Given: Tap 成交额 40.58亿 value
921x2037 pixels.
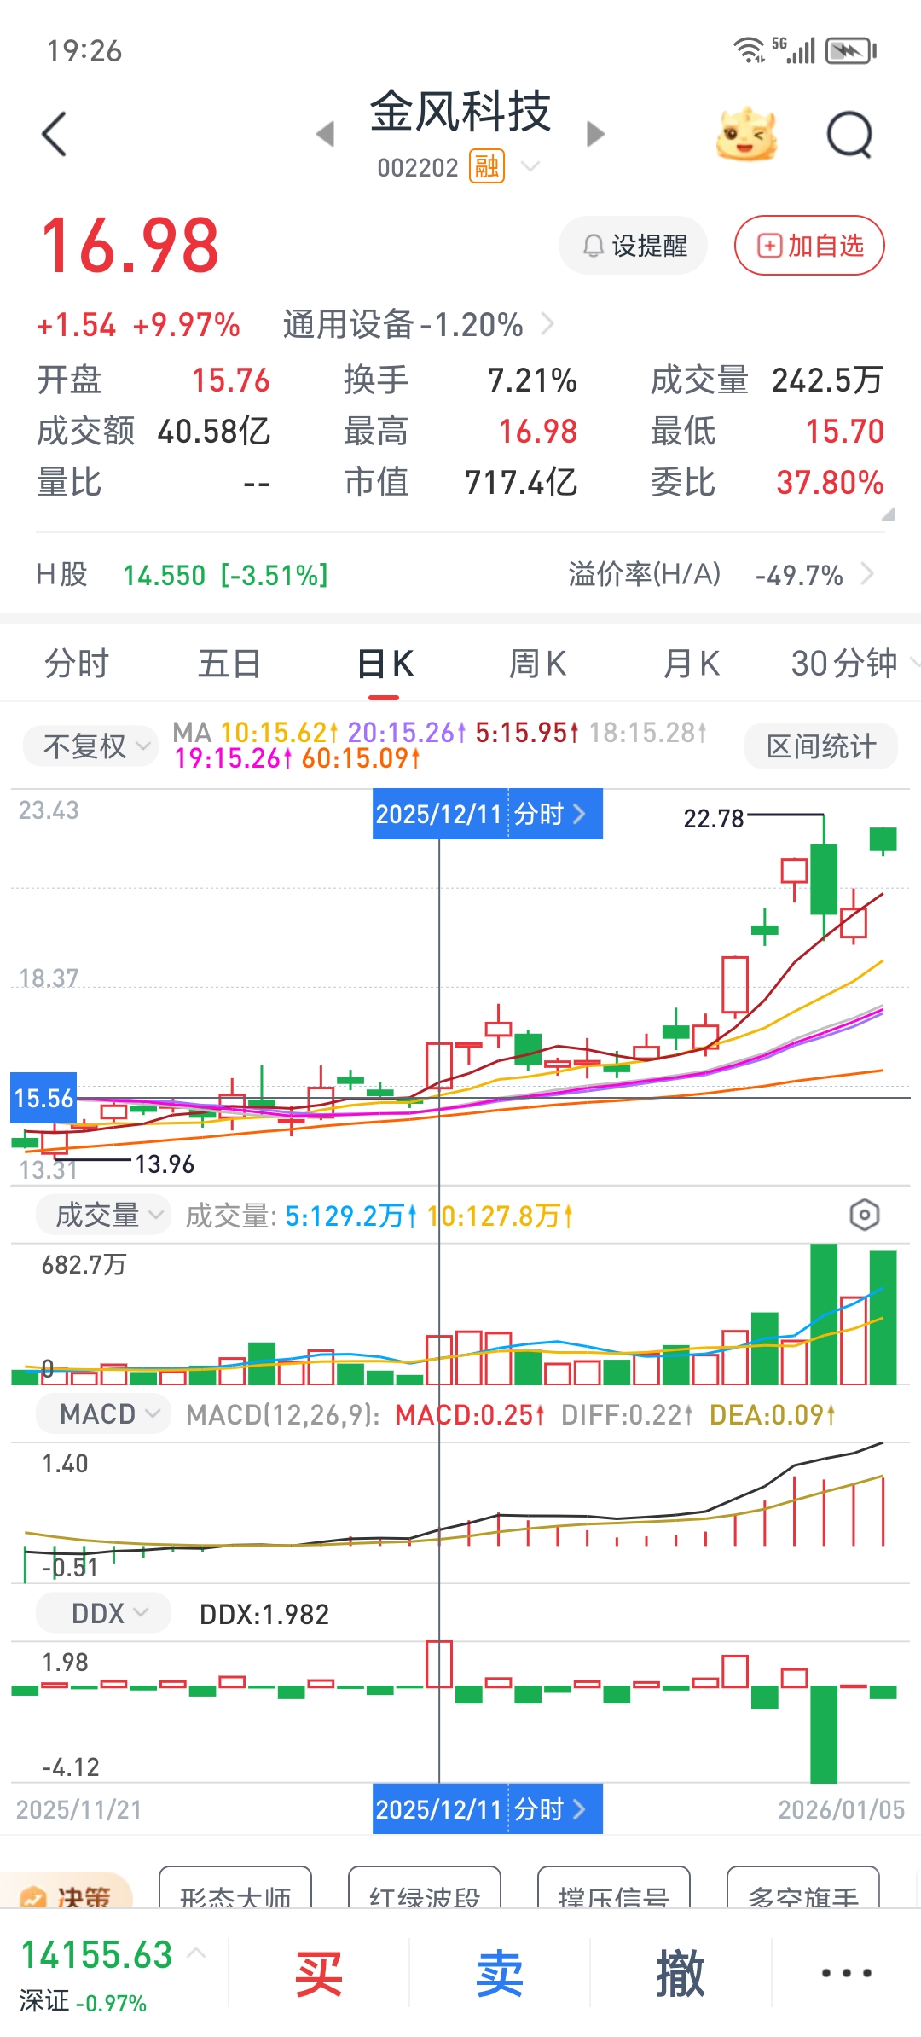Looking at the screenshot, I should click(x=214, y=432).
